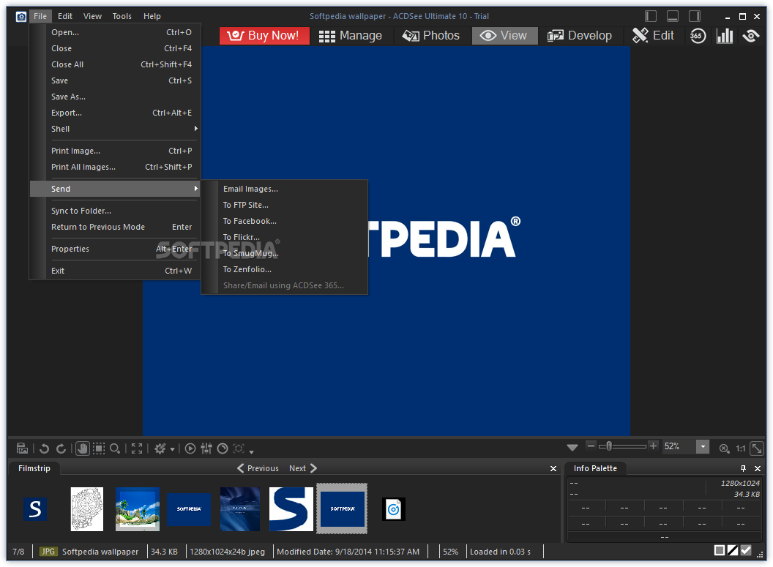Open the Help menu
The width and height of the screenshot is (773, 567).
(x=152, y=16)
